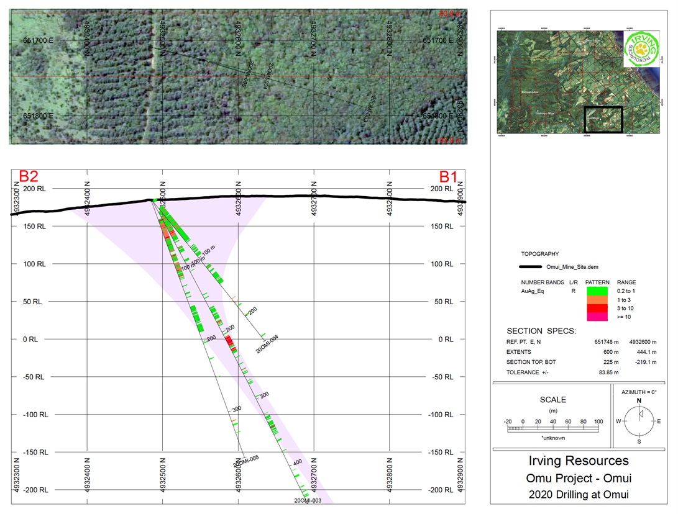Click the red B2 section label

pyautogui.click(x=29, y=176)
